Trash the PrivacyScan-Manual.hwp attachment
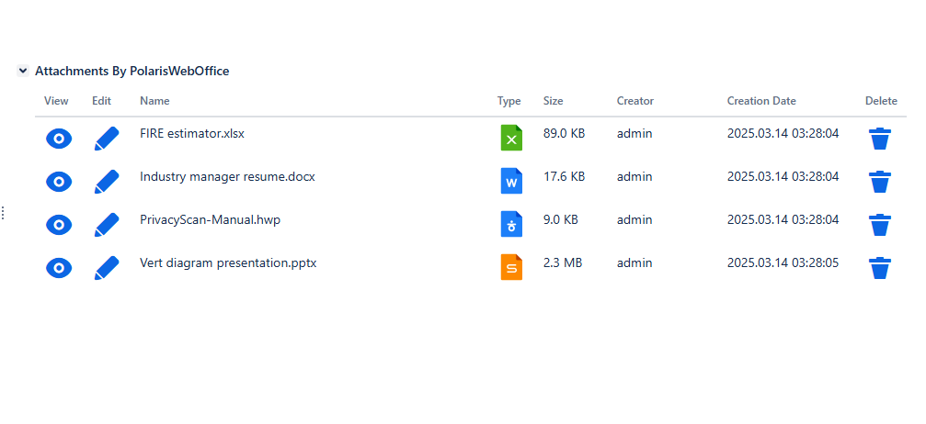 [x=880, y=225]
